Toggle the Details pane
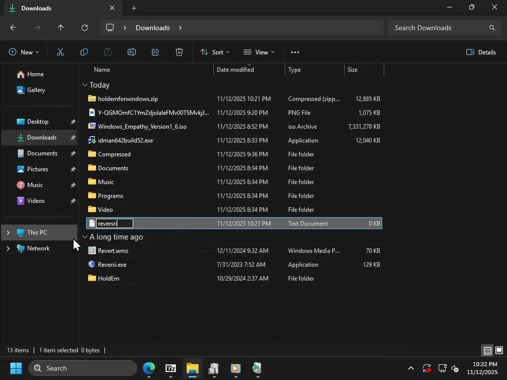The width and height of the screenshot is (507, 380). [x=481, y=52]
